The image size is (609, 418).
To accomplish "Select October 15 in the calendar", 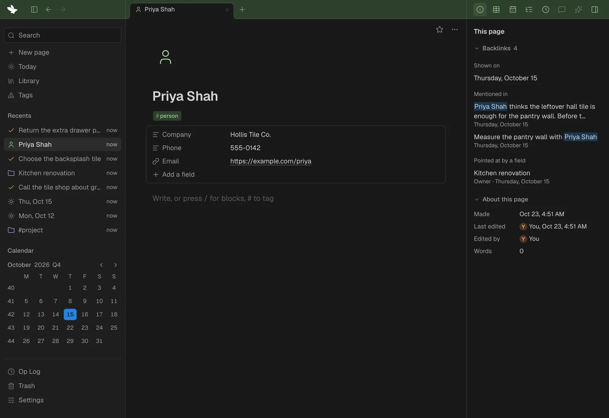I will [x=70, y=314].
